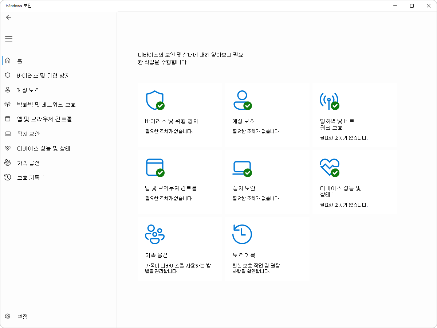The height and width of the screenshot is (328, 437).
Task: Click the settings gear icon
Action: click(x=8, y=317)
